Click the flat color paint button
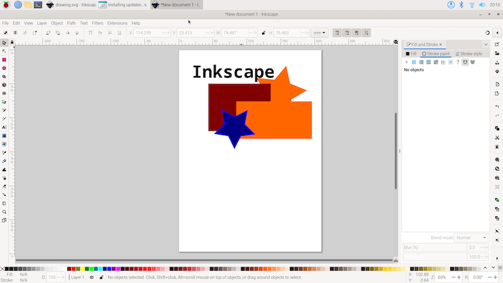 (x=414, y=62)
